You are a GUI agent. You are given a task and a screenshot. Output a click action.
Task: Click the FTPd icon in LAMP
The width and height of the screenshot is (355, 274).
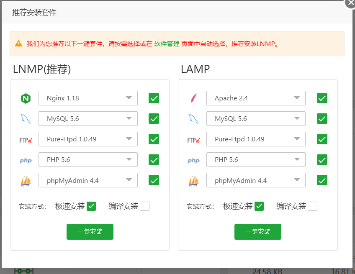point(193,140)
